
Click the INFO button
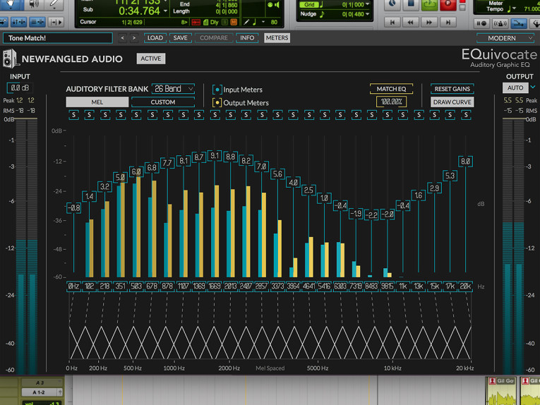[247, 38]
